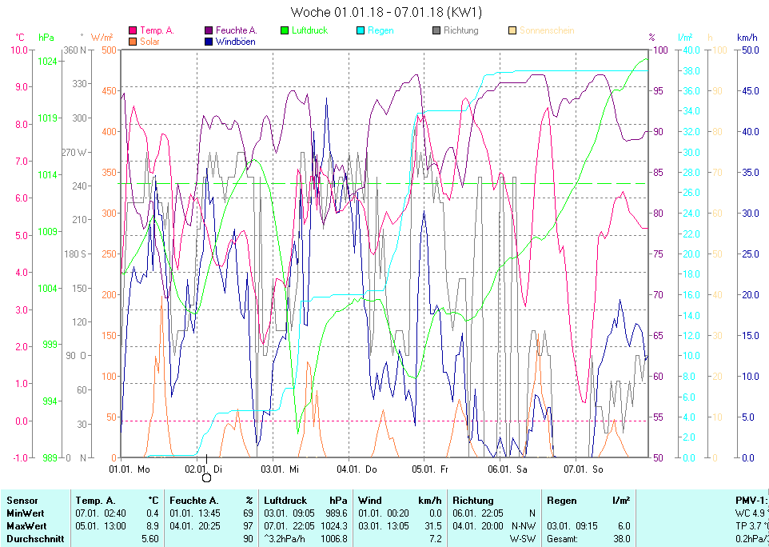Click the maximum pressure value '1024.3'
Viewport: 769px width, 547px height.
334,526
